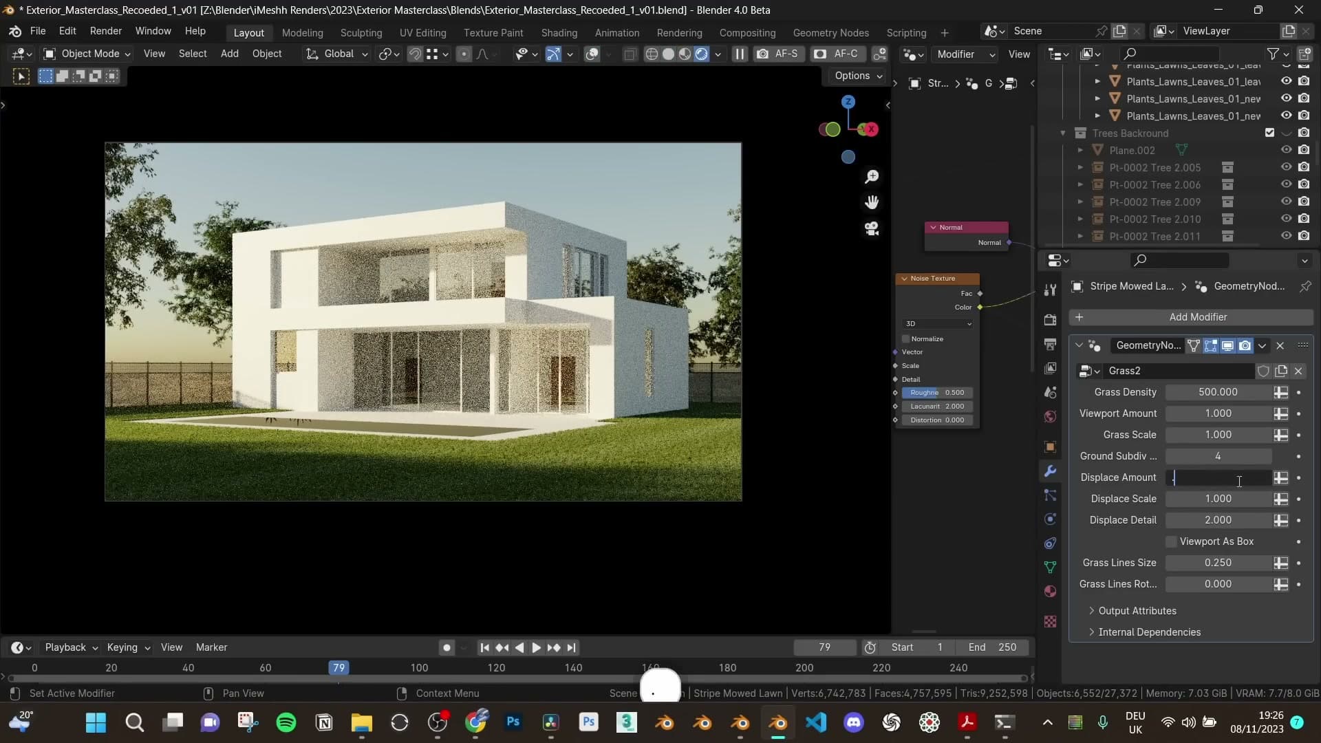Expand the Output Attributes panel
Screen dimensions: 1321x743
click(1137, 611)
